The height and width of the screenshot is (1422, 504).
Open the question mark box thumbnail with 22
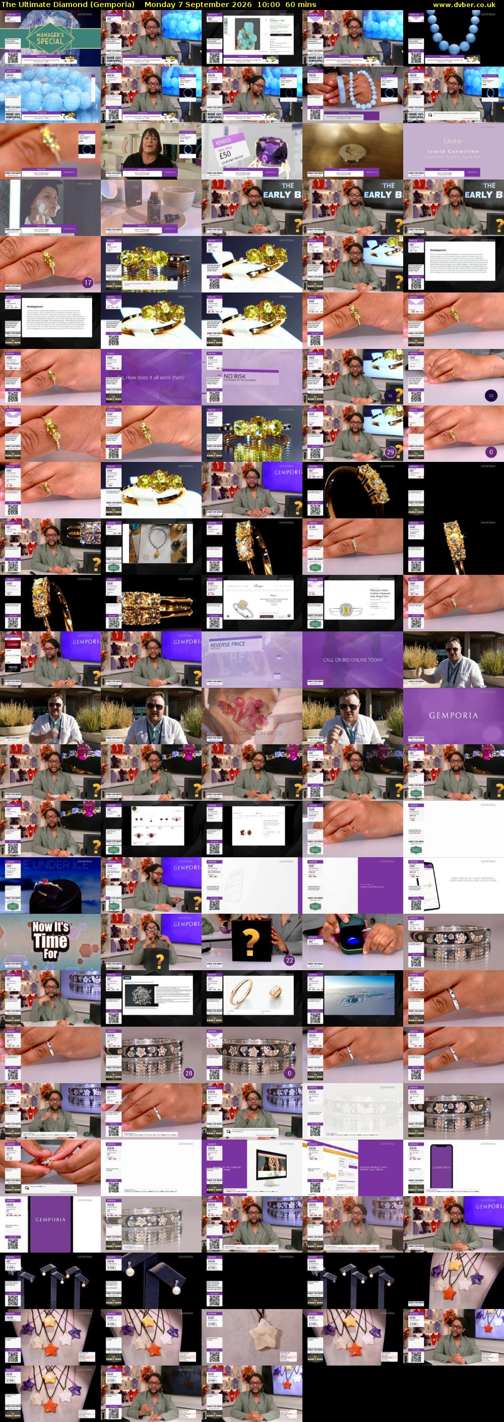click(x=251, y=942)
